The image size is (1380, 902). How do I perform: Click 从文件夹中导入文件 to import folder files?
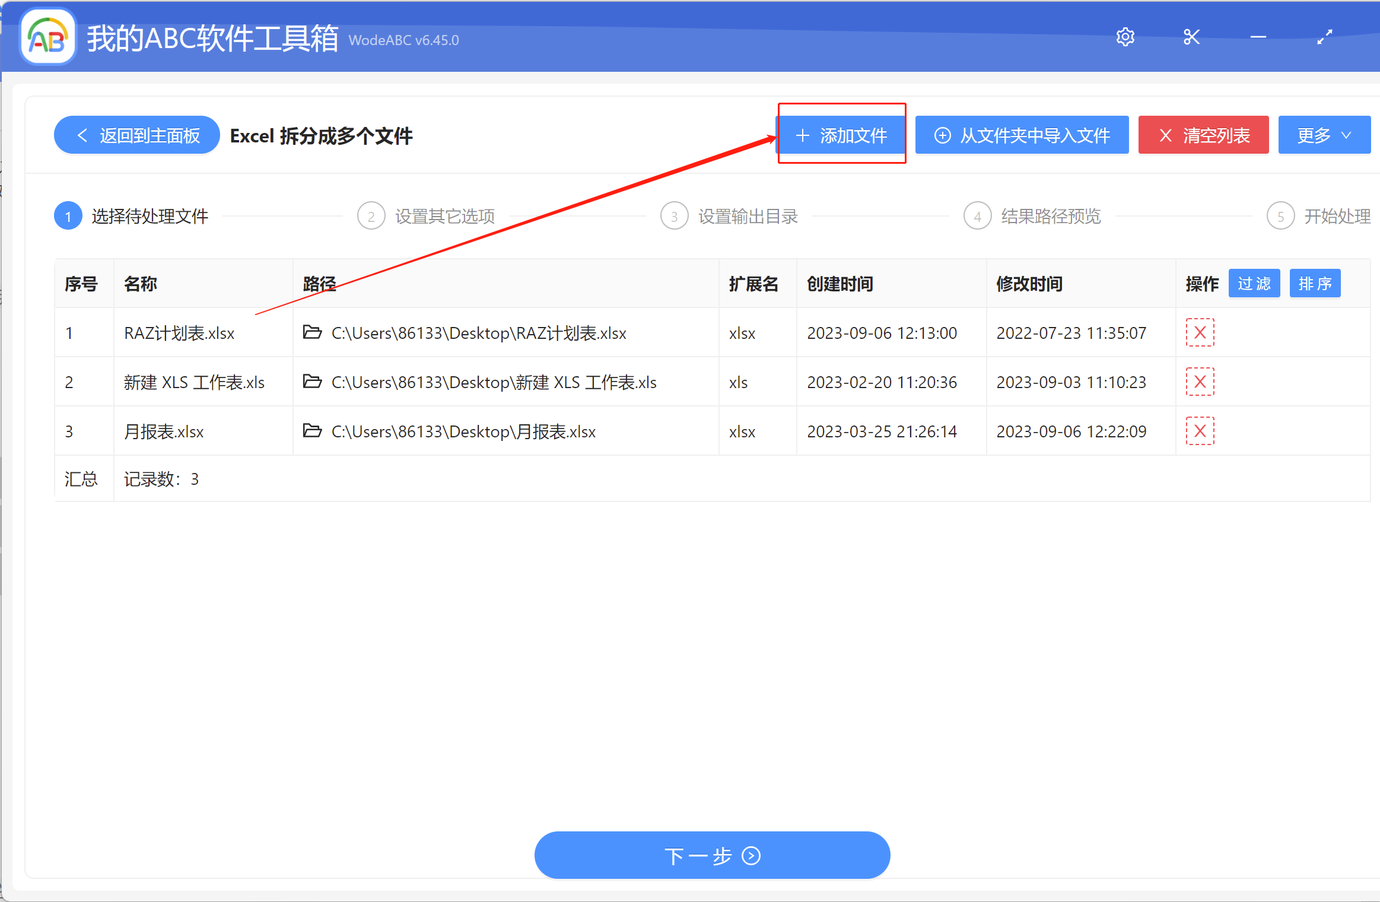pyautogui.click(x=1022, y=135)
